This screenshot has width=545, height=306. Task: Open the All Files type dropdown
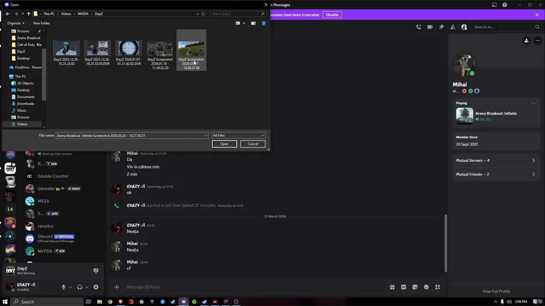click(238, 135)
